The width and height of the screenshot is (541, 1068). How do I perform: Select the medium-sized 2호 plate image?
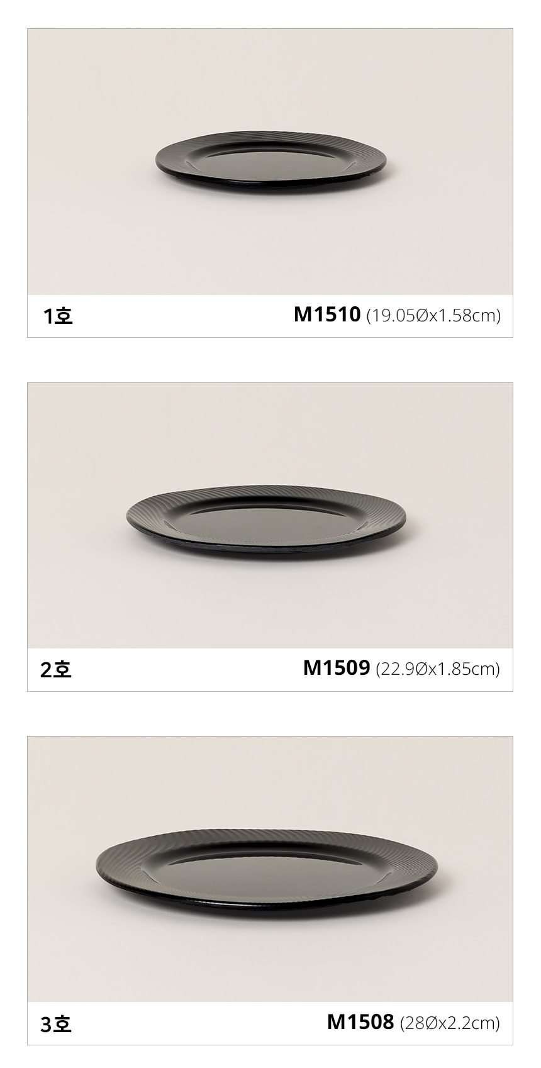point(267,520)
